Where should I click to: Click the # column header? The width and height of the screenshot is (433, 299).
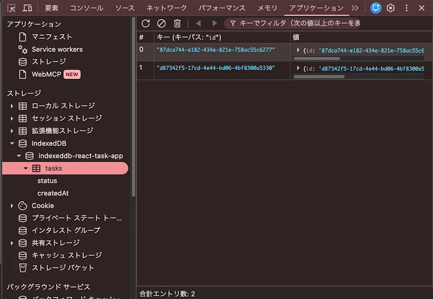pyautogui.click(x=145, y=37)
